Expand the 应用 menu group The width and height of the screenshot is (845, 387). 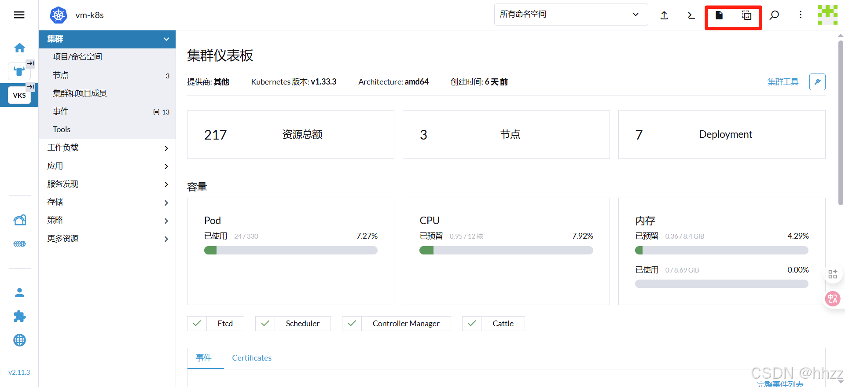(107, 166)
